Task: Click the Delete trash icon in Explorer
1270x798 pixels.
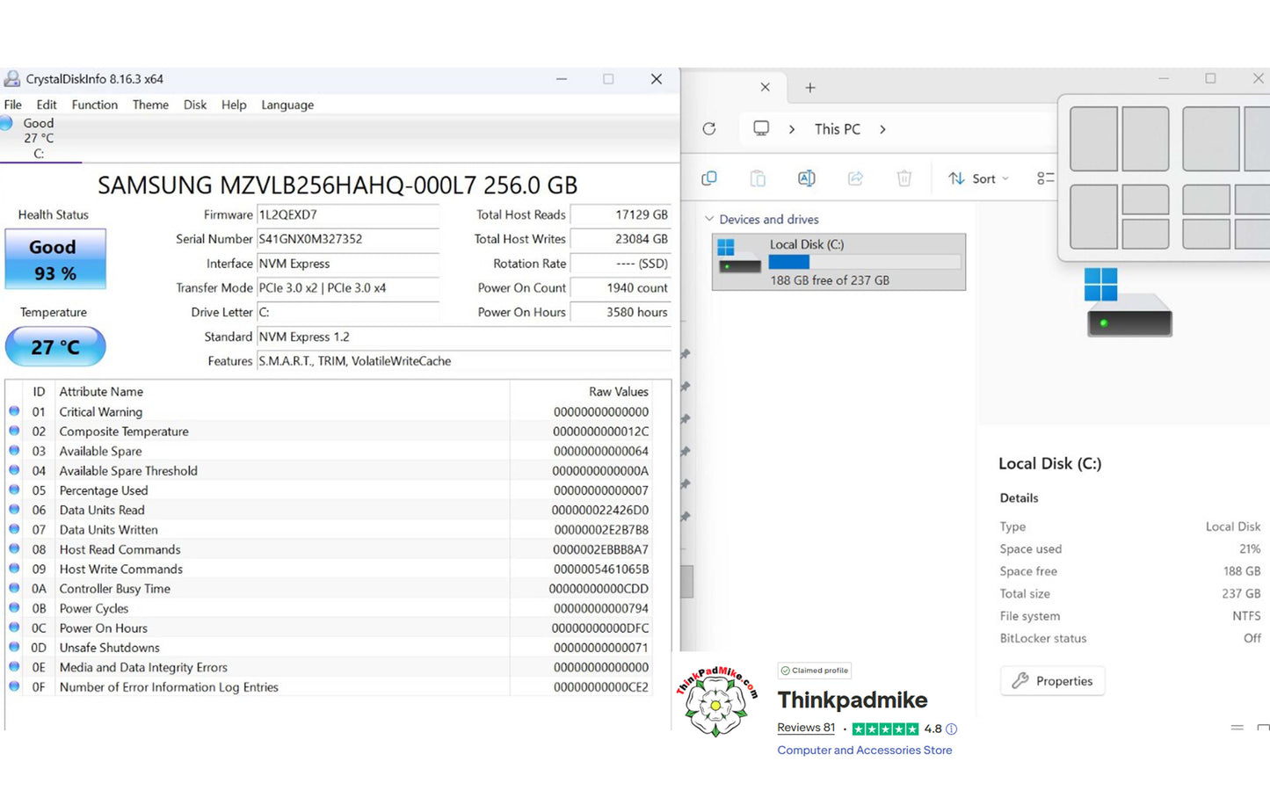Action: pos(904,178)
